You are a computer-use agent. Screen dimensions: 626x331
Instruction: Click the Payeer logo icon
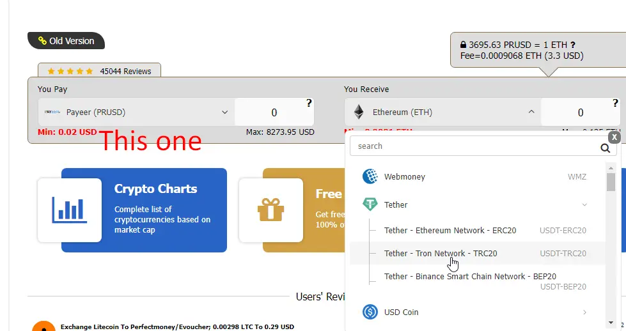pos(52,112)
